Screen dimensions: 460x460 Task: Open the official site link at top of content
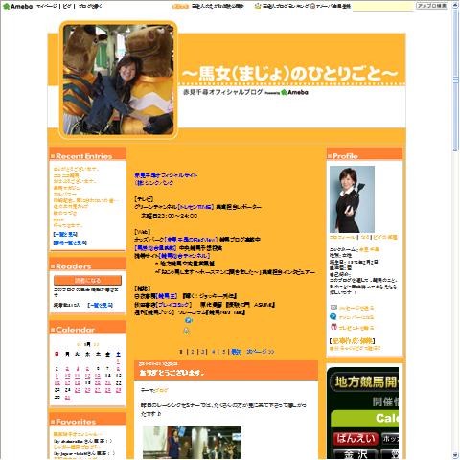point(166,175)
